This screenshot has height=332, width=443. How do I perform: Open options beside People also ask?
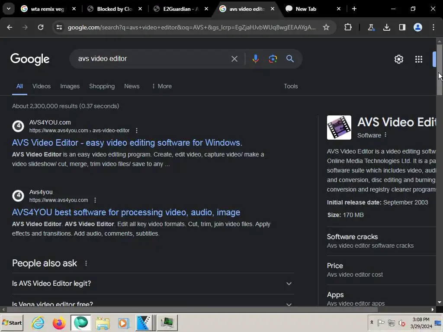(x=86, y=263)
